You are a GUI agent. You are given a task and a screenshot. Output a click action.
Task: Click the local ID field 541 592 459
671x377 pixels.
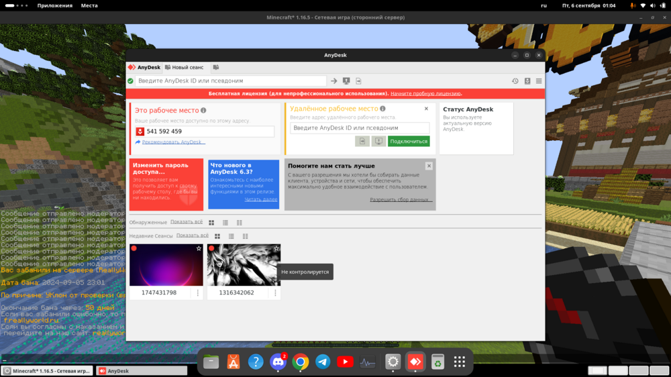(205, 131)
